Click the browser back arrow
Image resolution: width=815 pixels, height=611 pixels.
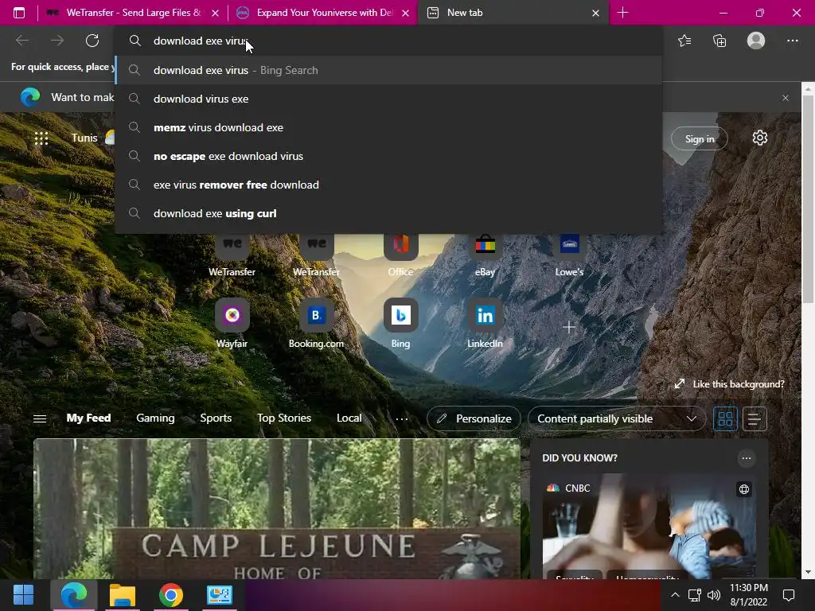tap(22, 41)
